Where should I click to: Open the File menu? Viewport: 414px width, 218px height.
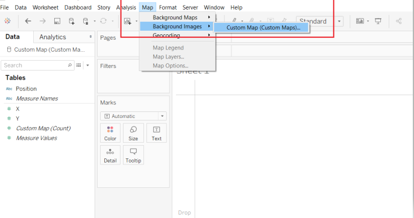click(4, 7)
